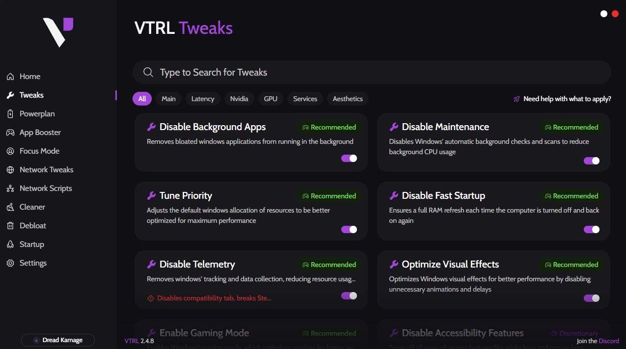The width and height of the screenshot is (626, 349).
Task: Click wrench icon on Tune Priority
Action: [151, 196]
